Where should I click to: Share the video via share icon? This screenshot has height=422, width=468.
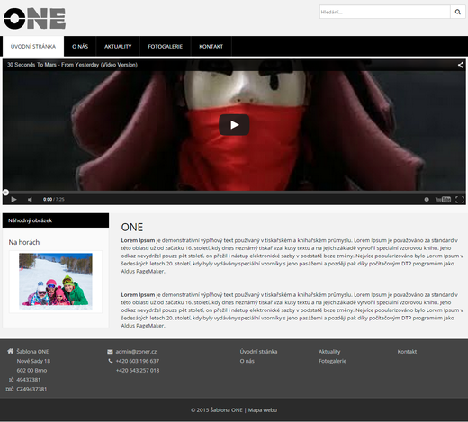pyautogui.click(x=461, y=65)
